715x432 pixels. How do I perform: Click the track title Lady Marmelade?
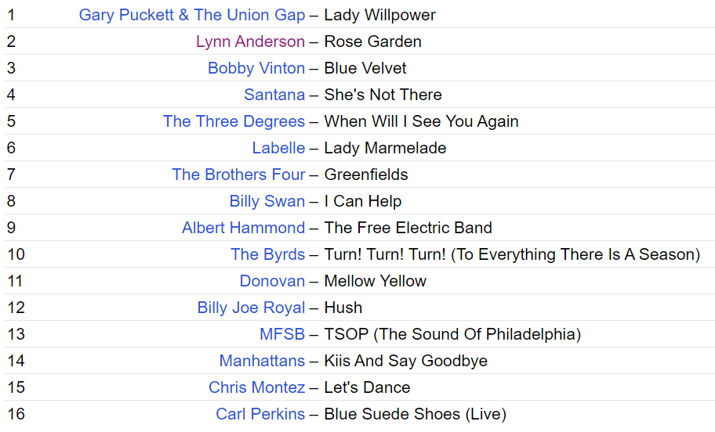point(385,148)
